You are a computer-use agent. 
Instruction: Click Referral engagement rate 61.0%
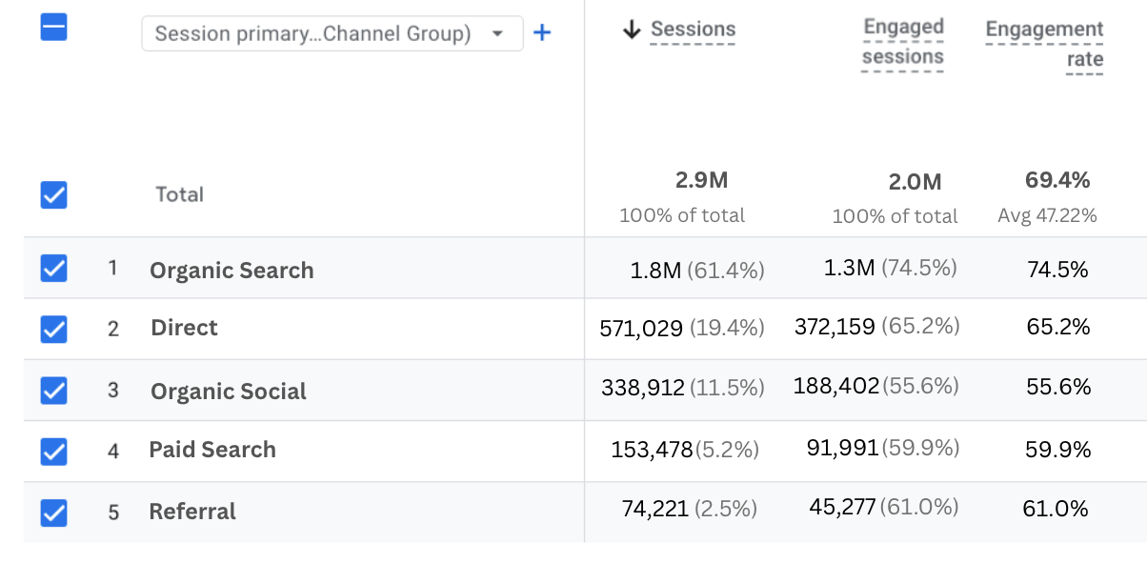[1056, 510]
